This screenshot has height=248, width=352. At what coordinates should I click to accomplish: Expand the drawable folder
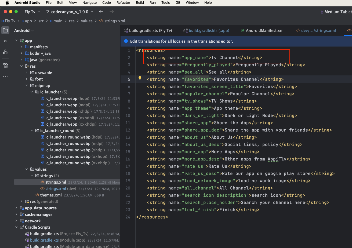click(27, 73)
